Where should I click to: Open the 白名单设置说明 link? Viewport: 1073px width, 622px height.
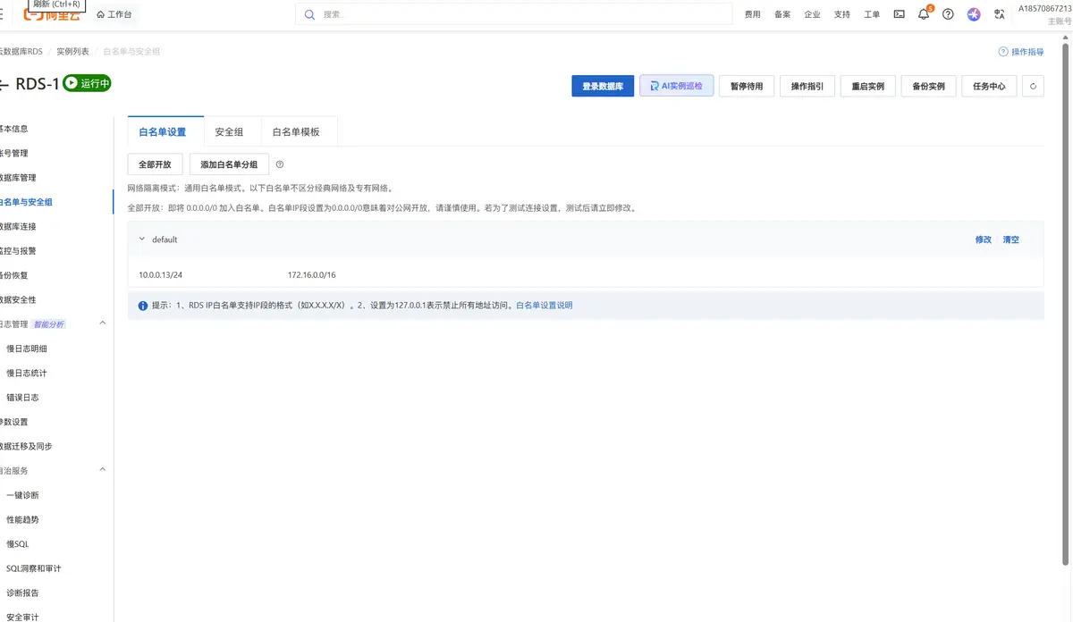(545, 306)
